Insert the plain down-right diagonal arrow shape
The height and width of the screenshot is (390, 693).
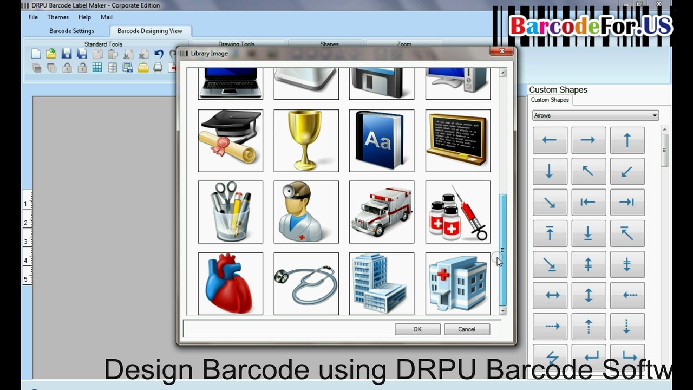[550, 202]
